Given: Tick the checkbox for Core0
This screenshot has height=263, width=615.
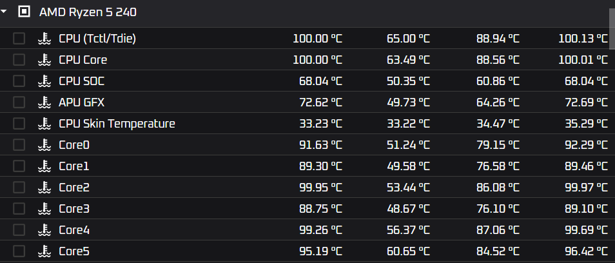Looking at the screenshot, I should pos(19,144).
